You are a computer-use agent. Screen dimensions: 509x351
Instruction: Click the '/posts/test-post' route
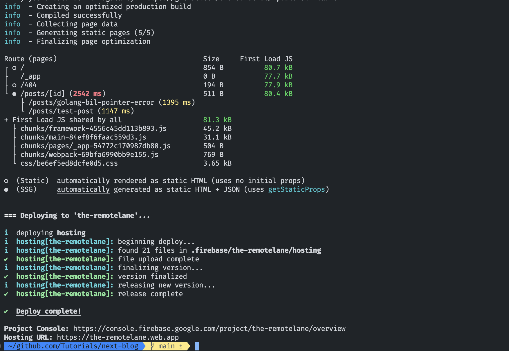coord(61,111)
